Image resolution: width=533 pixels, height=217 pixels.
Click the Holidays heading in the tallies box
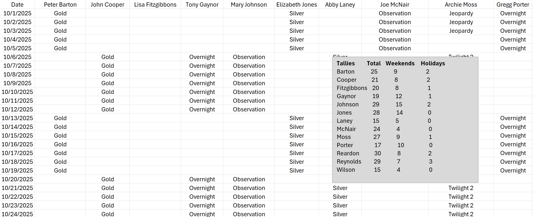(x=433, y=63)
